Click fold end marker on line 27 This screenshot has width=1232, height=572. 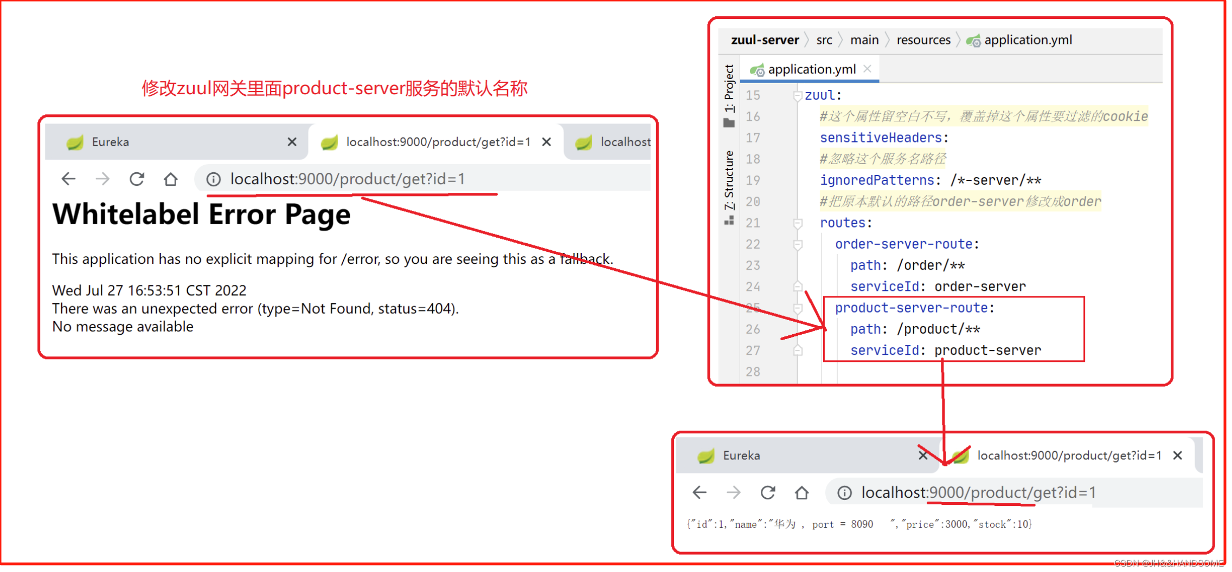click(x=798, y=350)
